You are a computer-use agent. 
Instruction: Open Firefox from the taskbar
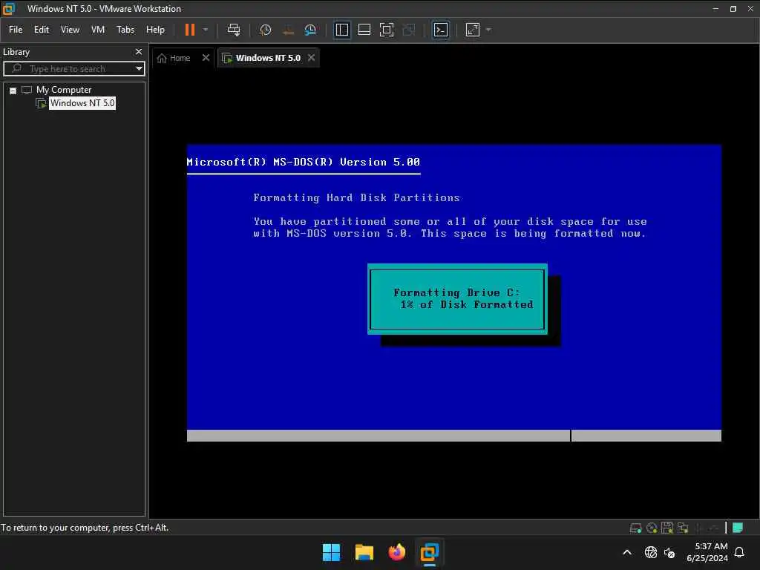click(397, 552)
